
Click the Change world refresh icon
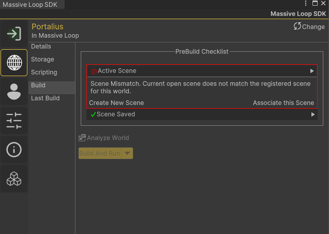coord(297,26)
